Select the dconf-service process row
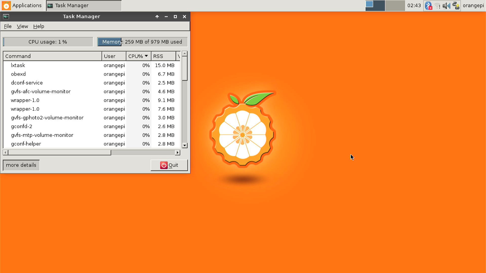Image resolution: width=486 pixels, height=273 pixels. [92, 83]
